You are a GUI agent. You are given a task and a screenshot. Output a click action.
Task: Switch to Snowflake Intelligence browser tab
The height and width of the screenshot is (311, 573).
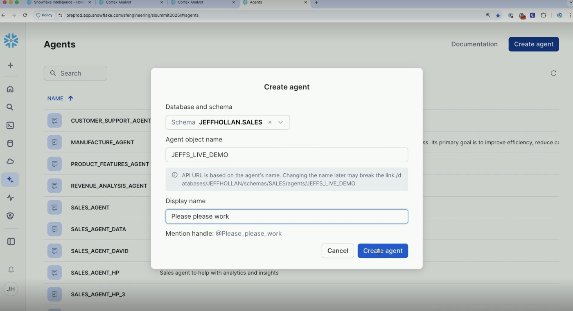[x=59, y=2]
